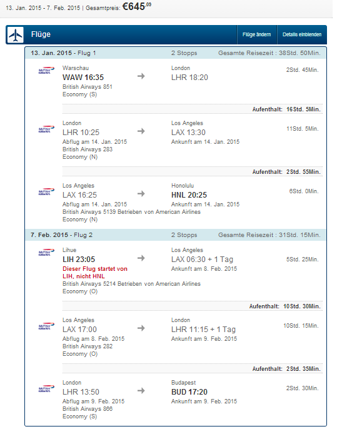This screenshot has width=337, height=429.
Task: Click the airplane icon beside Flüge
Action: pyautogui.click(x=15, y=35)
